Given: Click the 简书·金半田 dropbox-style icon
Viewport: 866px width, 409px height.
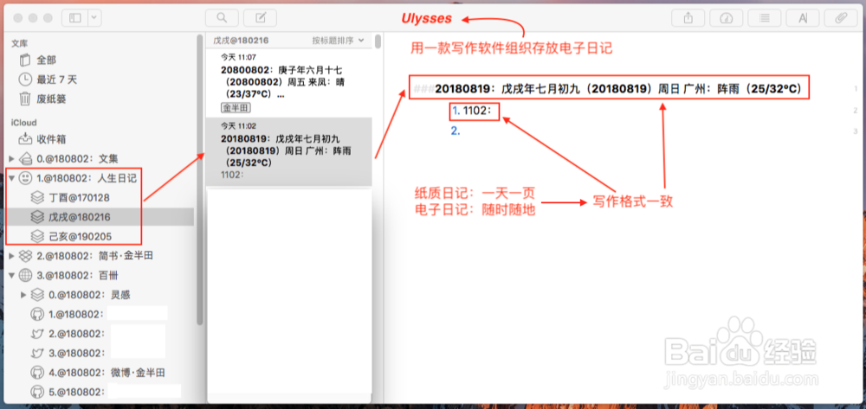Looking at the screenshot, I should click(x=25, y=255).
